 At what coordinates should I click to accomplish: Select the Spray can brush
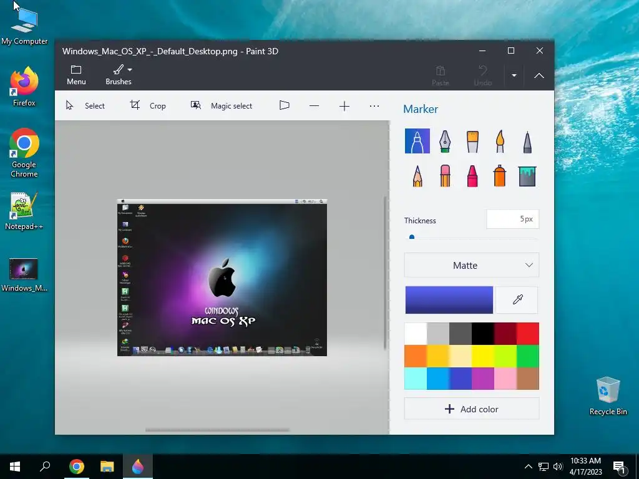coord(500,176)
